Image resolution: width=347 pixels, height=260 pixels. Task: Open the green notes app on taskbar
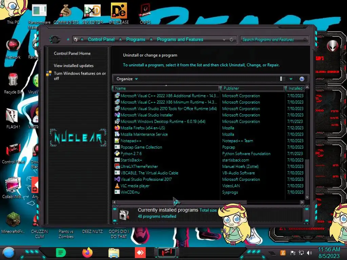pyautogui.click(x=61, y=253)
